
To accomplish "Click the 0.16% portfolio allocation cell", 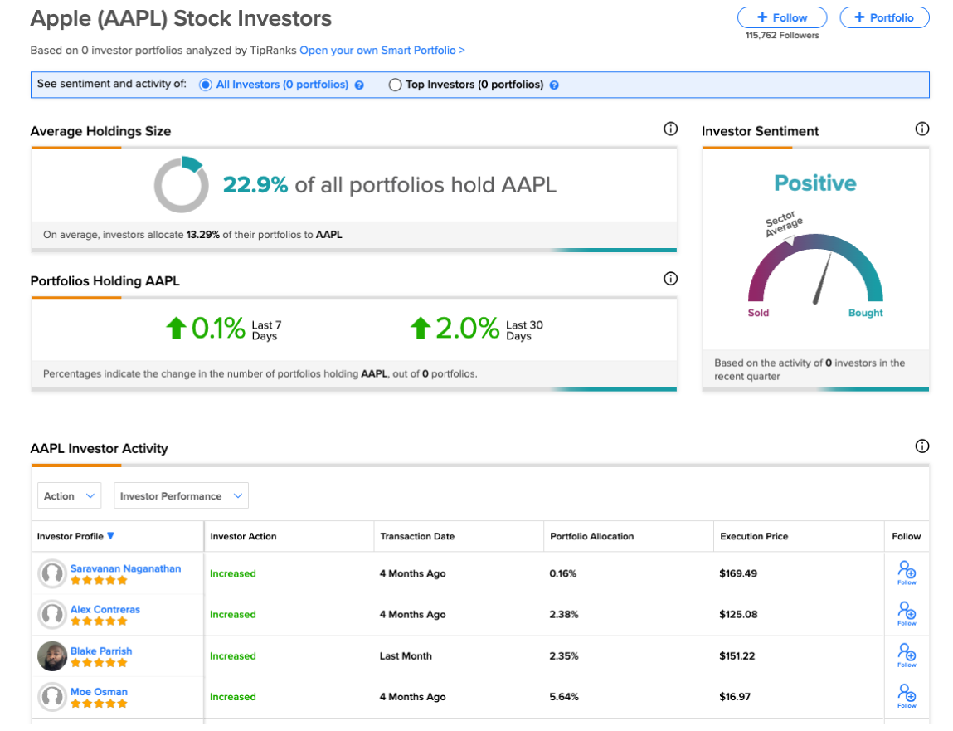I will tap(563, 573).
